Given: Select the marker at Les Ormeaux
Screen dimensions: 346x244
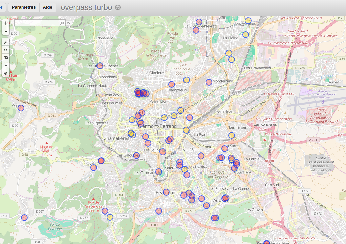Looking at the screenshot, I should coord(159,172).
